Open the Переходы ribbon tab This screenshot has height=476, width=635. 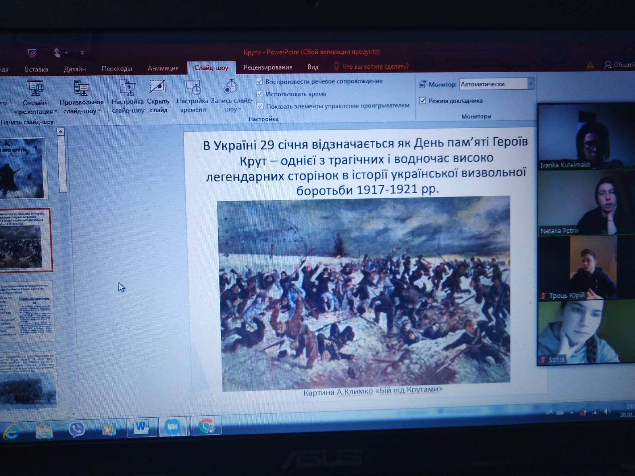click(x=117, y=69)
